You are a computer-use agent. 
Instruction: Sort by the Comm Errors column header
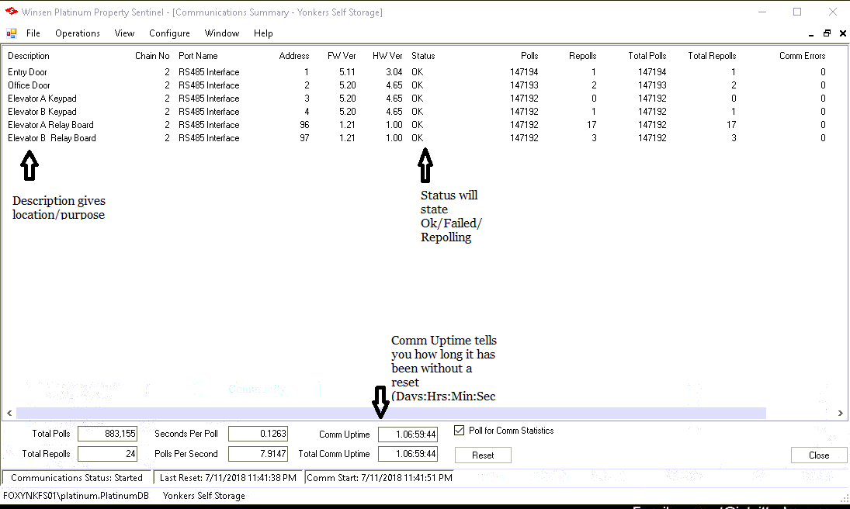click(802, 56)
